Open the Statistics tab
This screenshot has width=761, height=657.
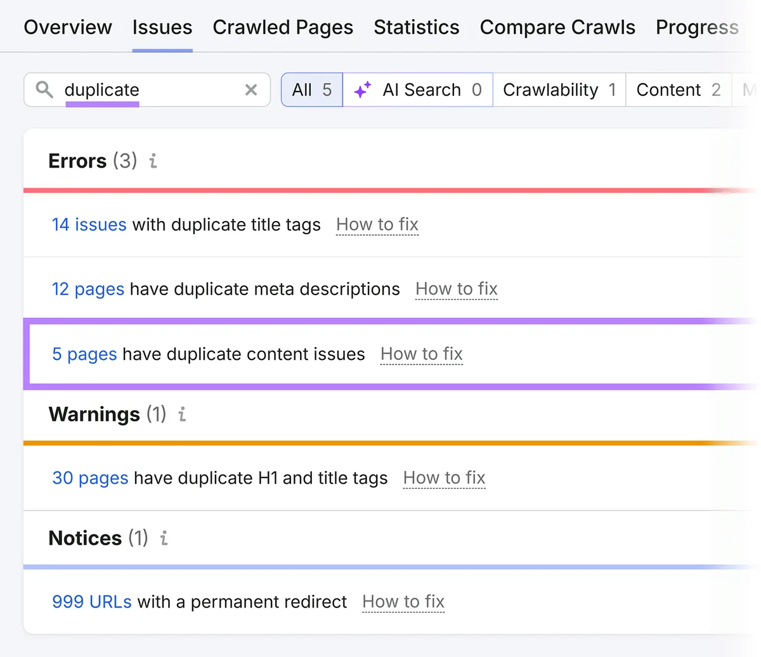tap(417, 27)
